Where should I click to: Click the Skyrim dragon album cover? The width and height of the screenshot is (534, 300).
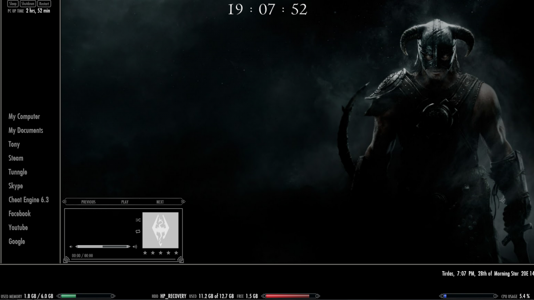pos(160,230)
